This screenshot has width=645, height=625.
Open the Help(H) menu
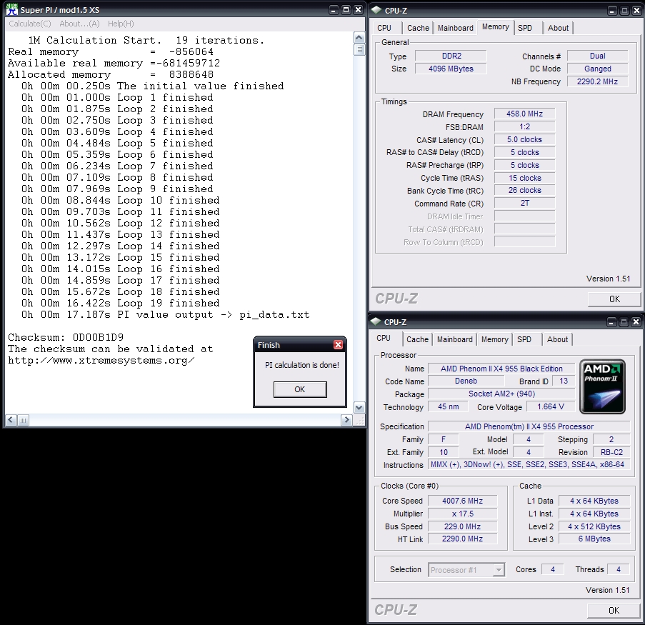point(121,24)
